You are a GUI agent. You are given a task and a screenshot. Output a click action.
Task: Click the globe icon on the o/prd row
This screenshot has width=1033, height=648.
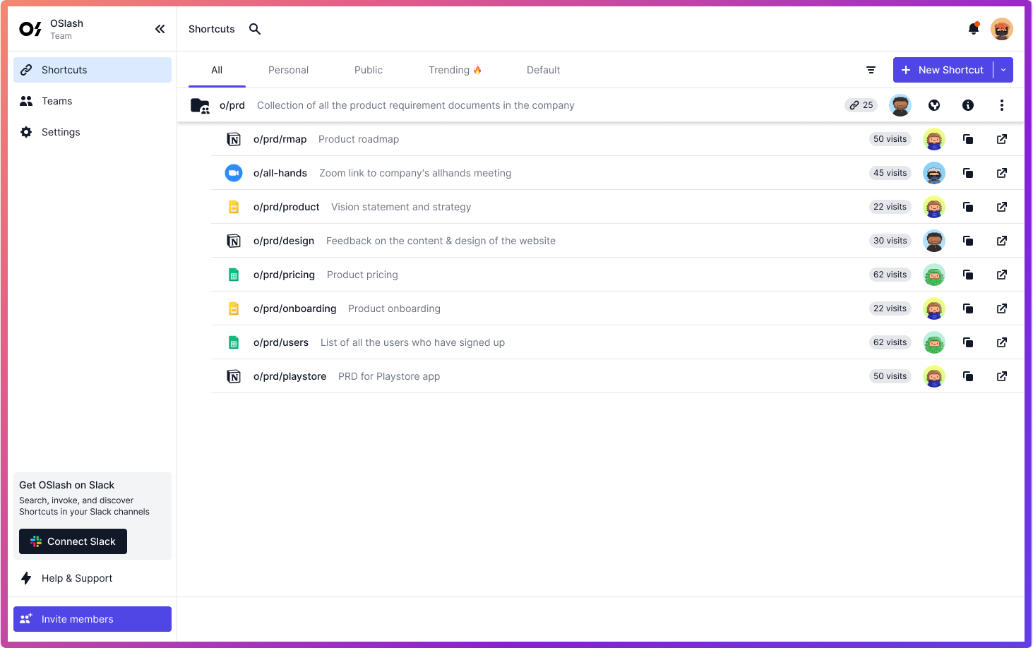click(934, 105)
